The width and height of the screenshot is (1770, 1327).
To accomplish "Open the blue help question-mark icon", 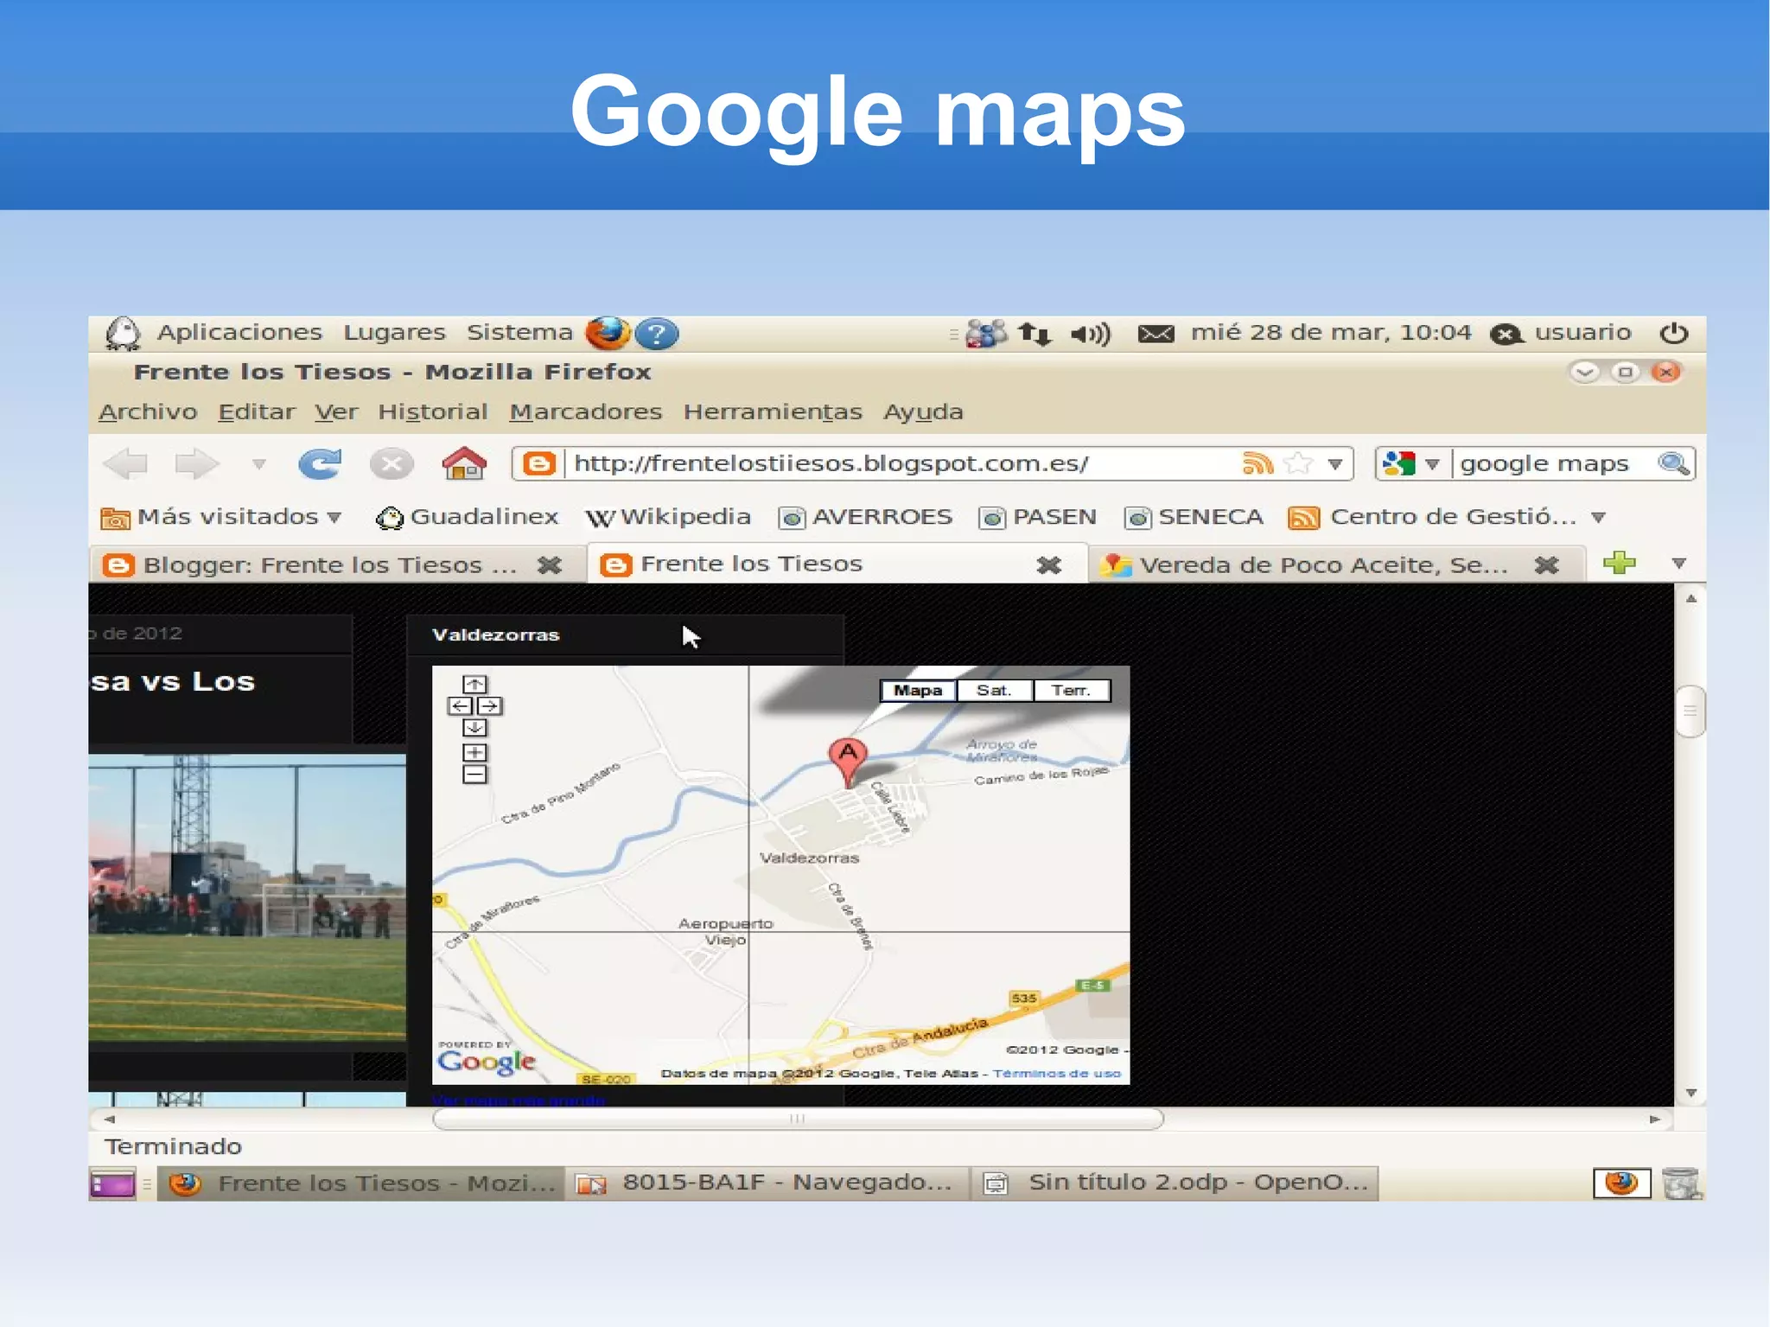I will [657, 334].
